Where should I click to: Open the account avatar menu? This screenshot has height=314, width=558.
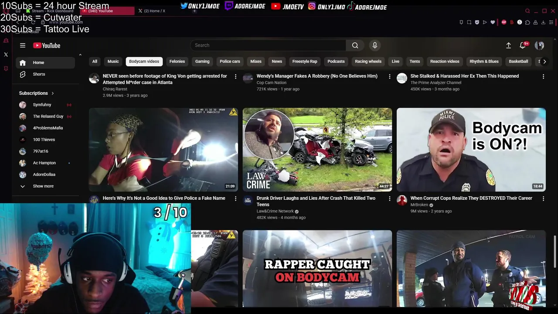539,45
